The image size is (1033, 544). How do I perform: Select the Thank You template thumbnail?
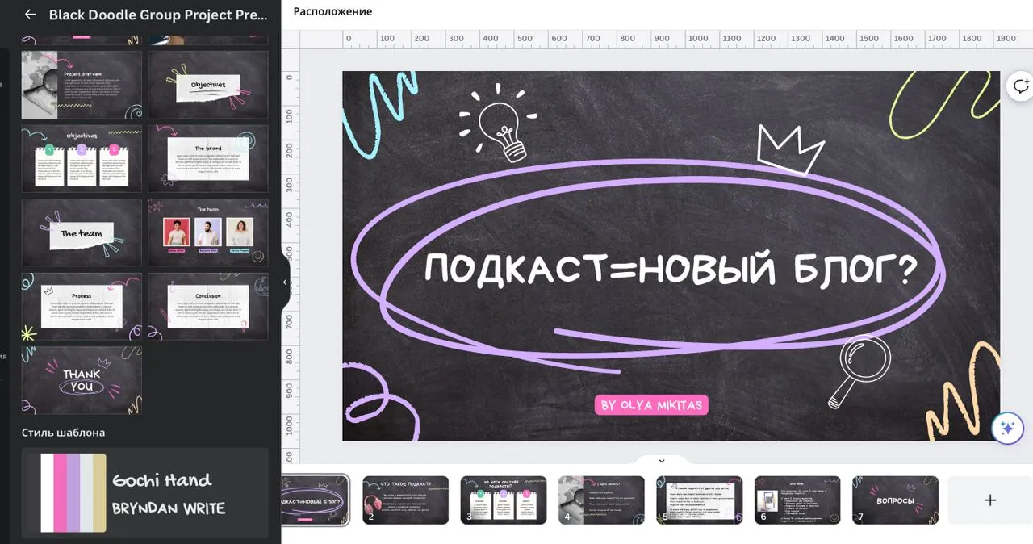82,380
